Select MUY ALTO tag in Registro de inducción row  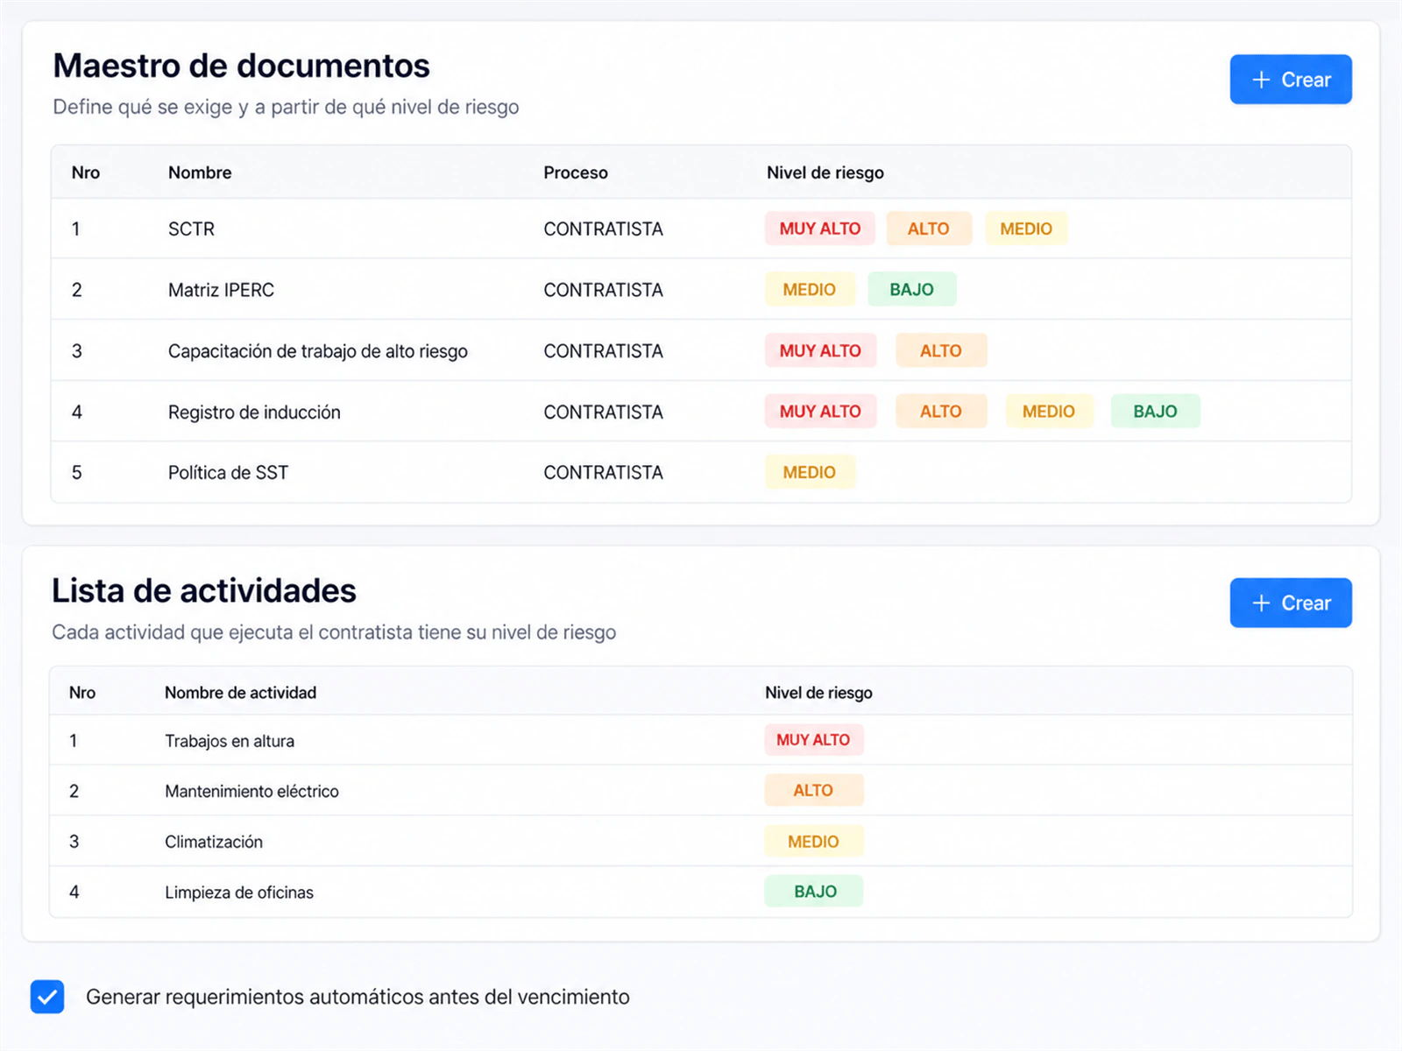pos(820,411)
